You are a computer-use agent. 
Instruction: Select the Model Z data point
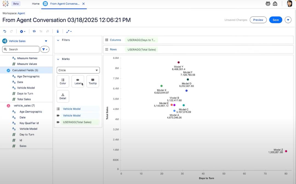286,151
